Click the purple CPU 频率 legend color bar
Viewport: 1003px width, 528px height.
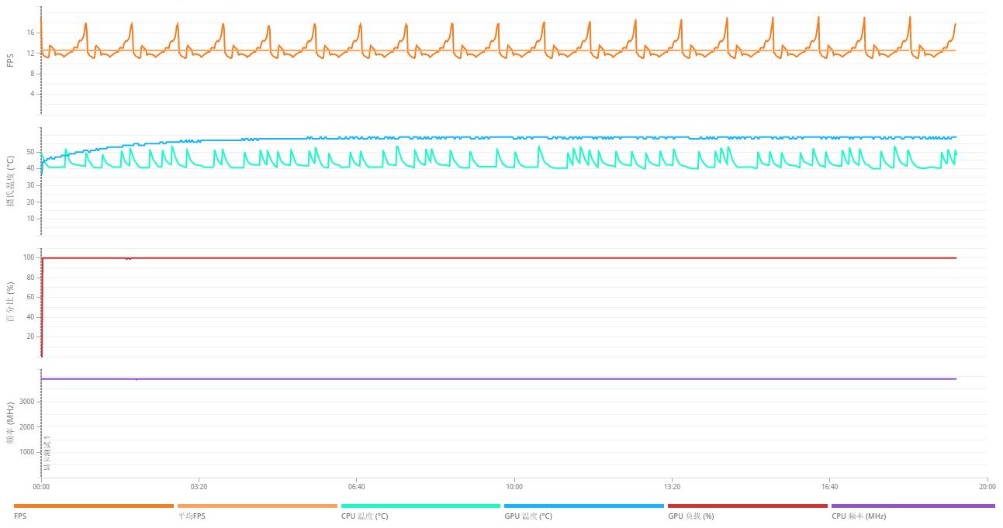pos(912,506)
